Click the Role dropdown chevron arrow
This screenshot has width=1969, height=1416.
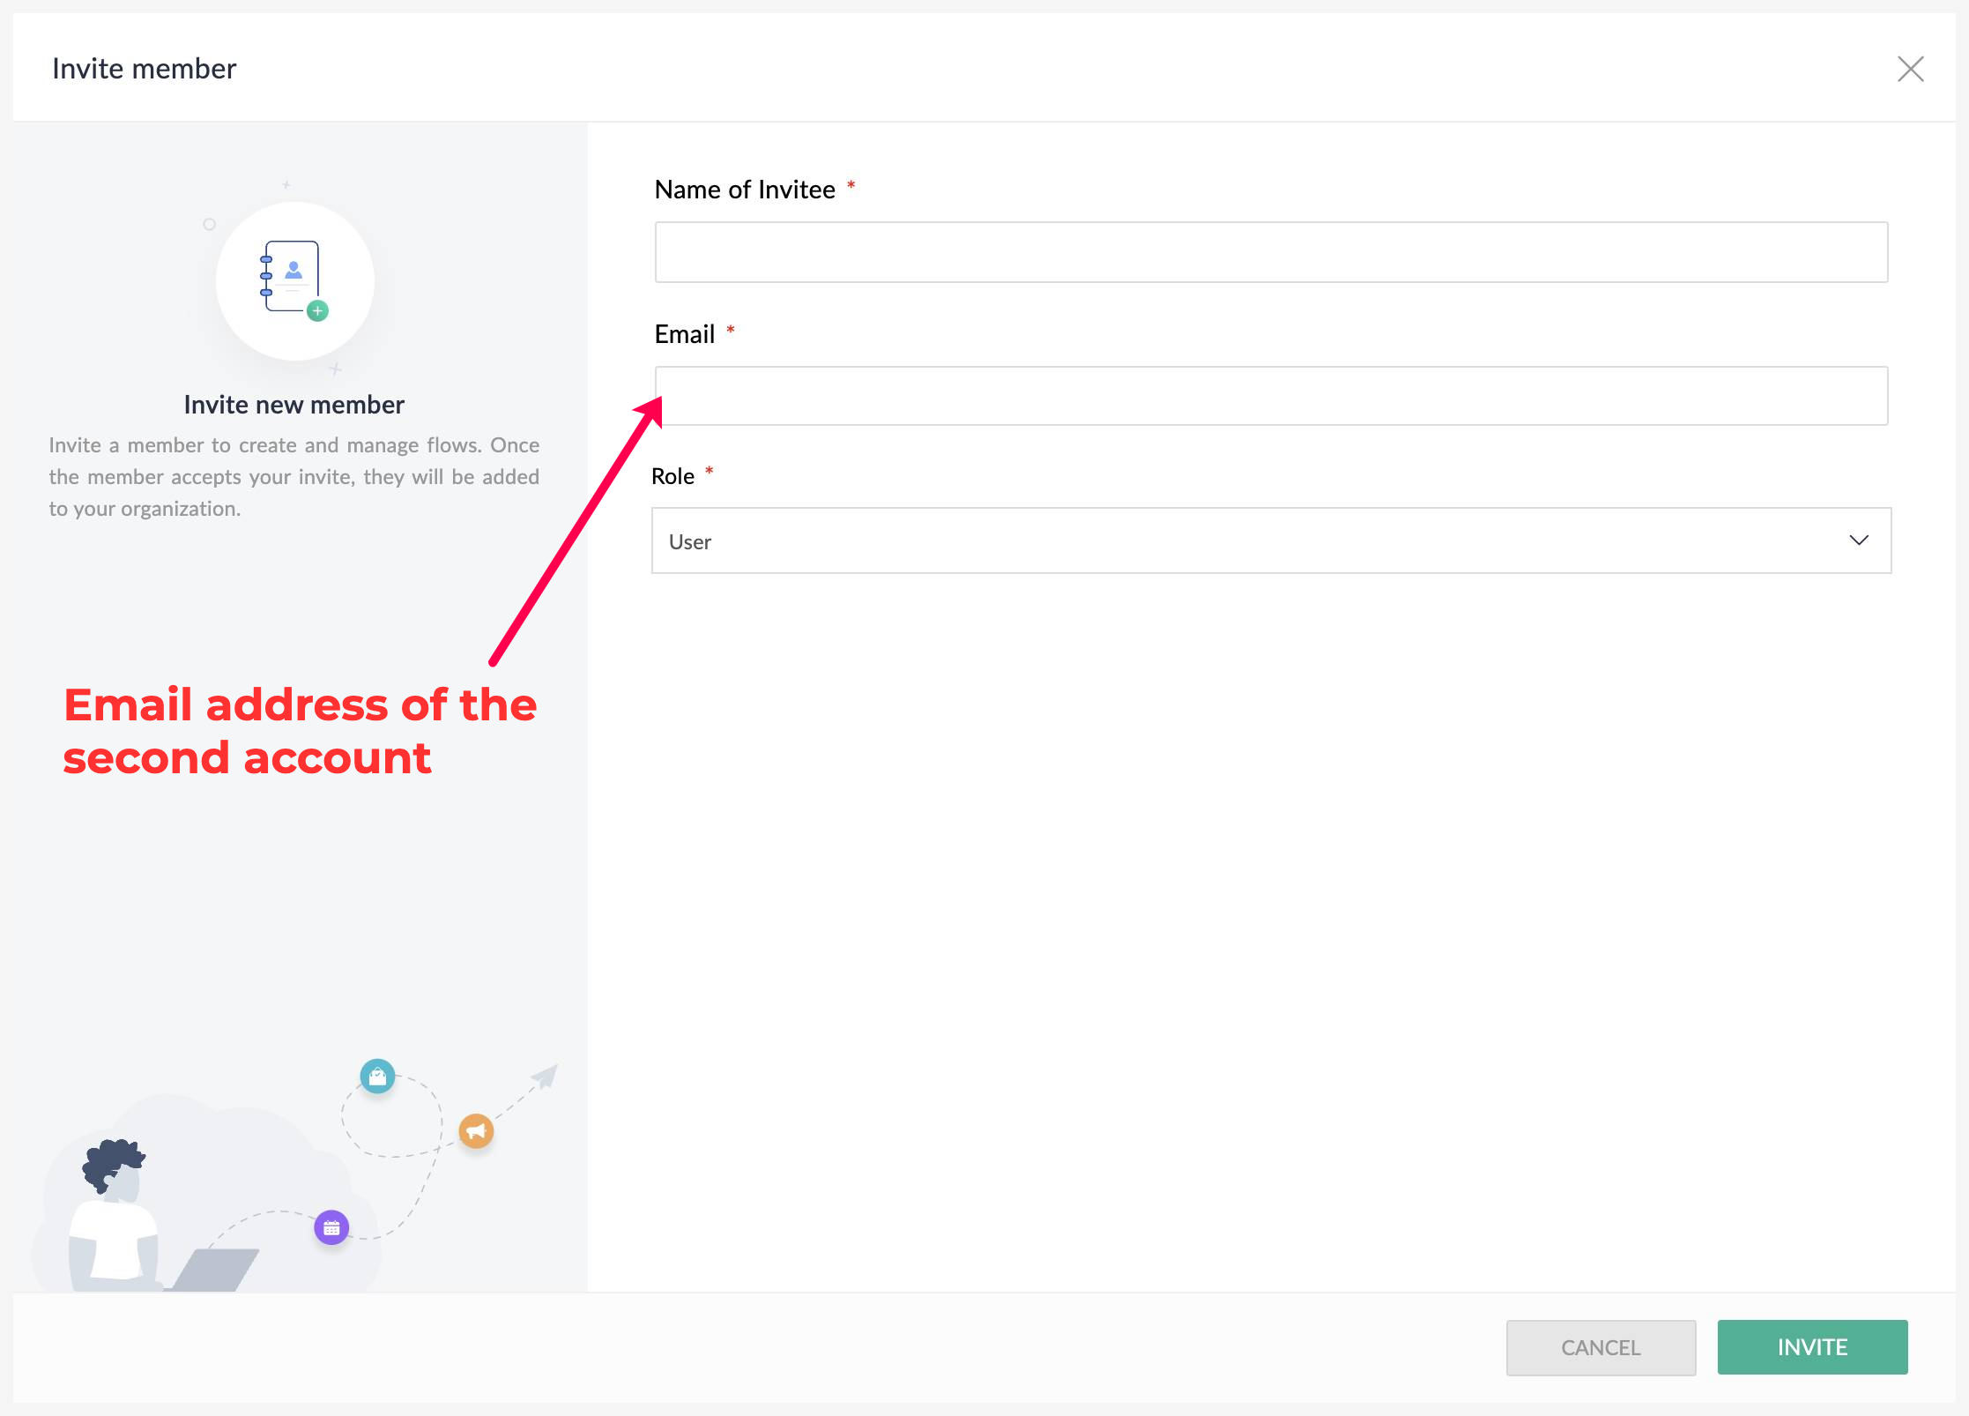click(x=1858, y=540)
